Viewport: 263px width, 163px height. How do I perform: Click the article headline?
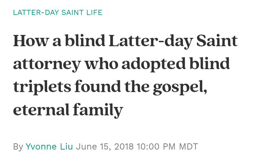(x=125, y=75)
